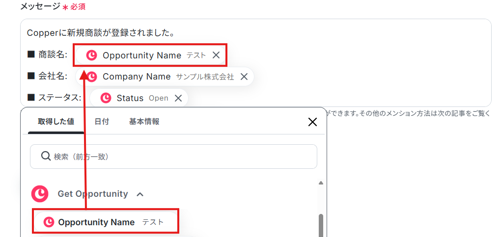Click the メッセージ field label

click(40, 6)
